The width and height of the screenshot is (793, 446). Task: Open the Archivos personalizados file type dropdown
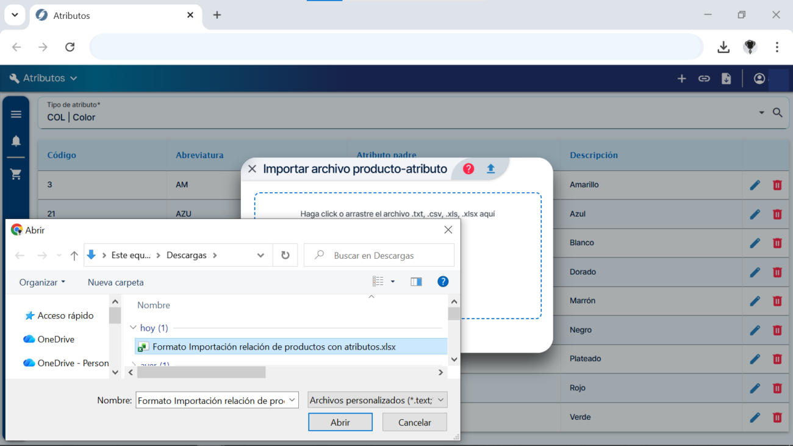[x=376, y=400]
